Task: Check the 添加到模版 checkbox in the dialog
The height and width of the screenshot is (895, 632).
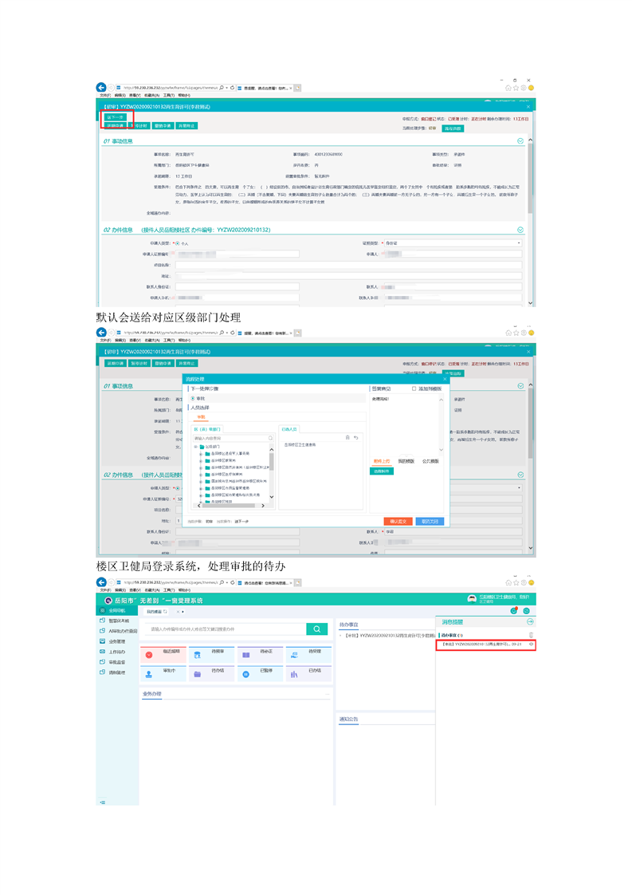Action: click(x=414, y=388)
